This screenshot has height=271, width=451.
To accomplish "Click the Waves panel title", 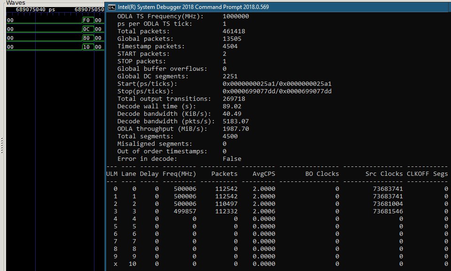I will click(16, 3).
